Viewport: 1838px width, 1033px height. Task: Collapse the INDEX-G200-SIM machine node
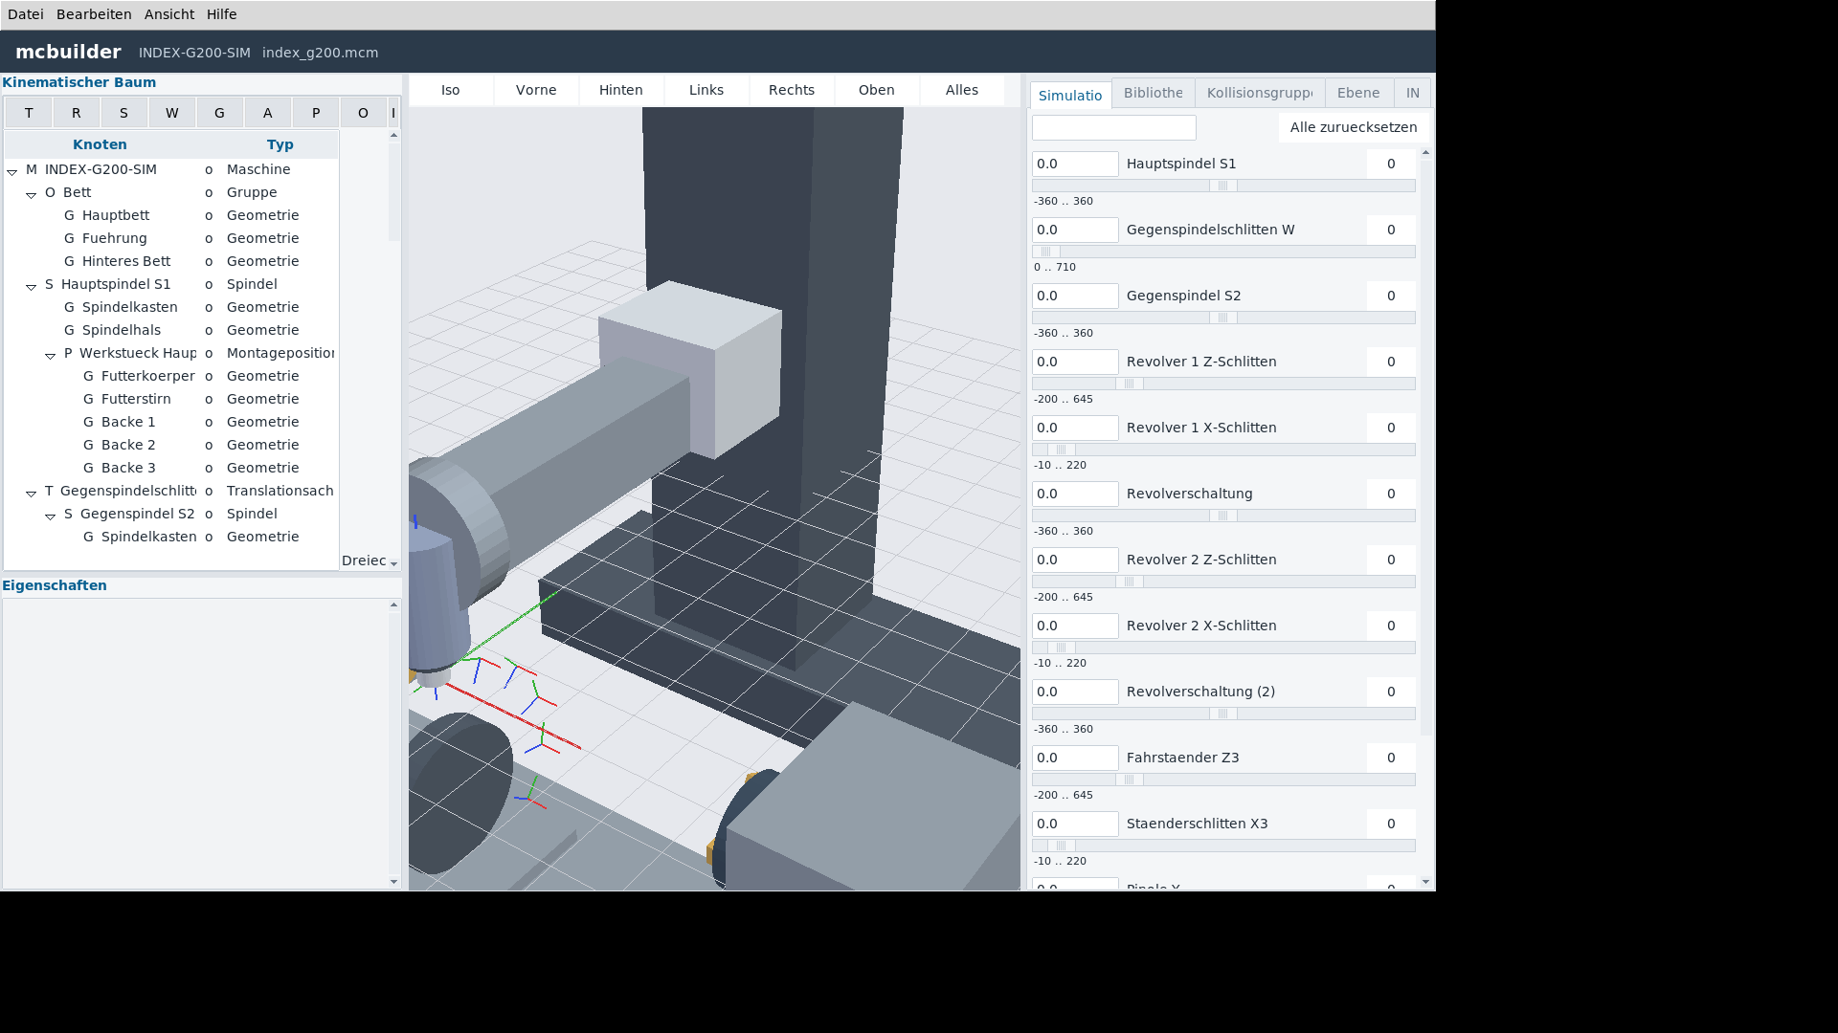[12, 171]
